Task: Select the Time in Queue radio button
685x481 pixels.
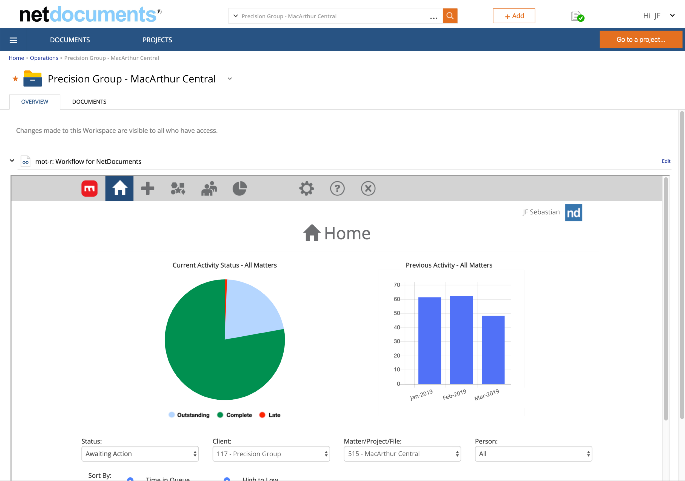Action: (130, 479)
